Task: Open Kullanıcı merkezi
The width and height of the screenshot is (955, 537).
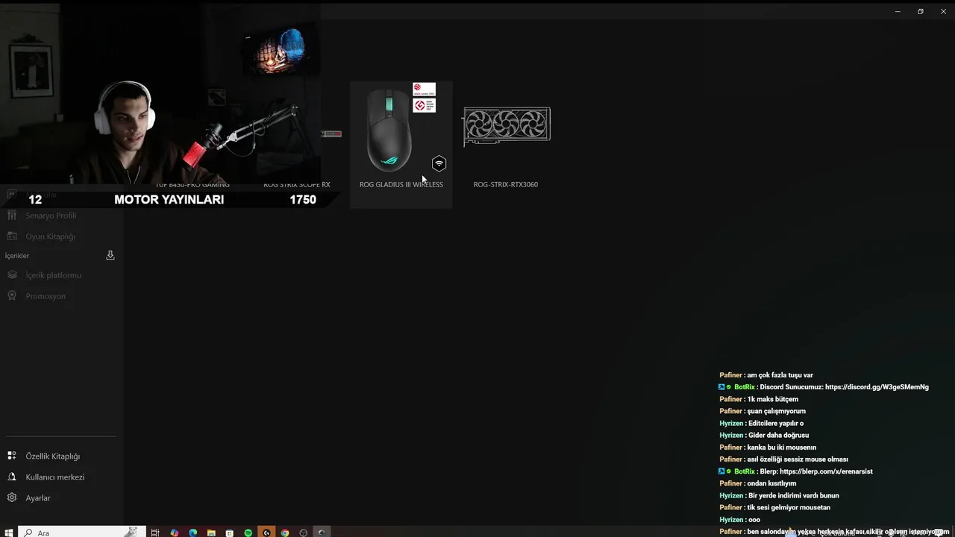Action: (54, 477)
